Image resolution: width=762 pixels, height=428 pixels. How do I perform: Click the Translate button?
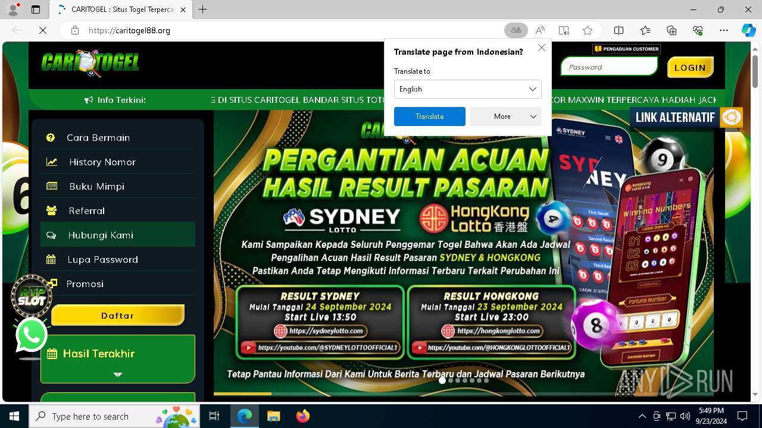[x=430, y=117]
